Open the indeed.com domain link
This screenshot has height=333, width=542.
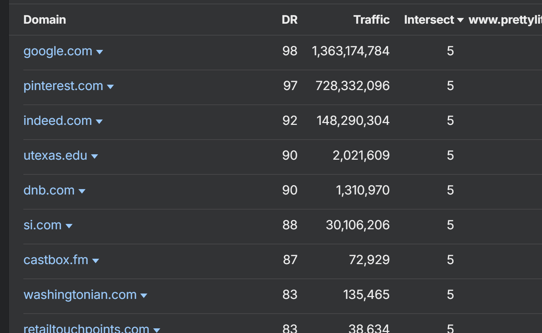point(58,121)
